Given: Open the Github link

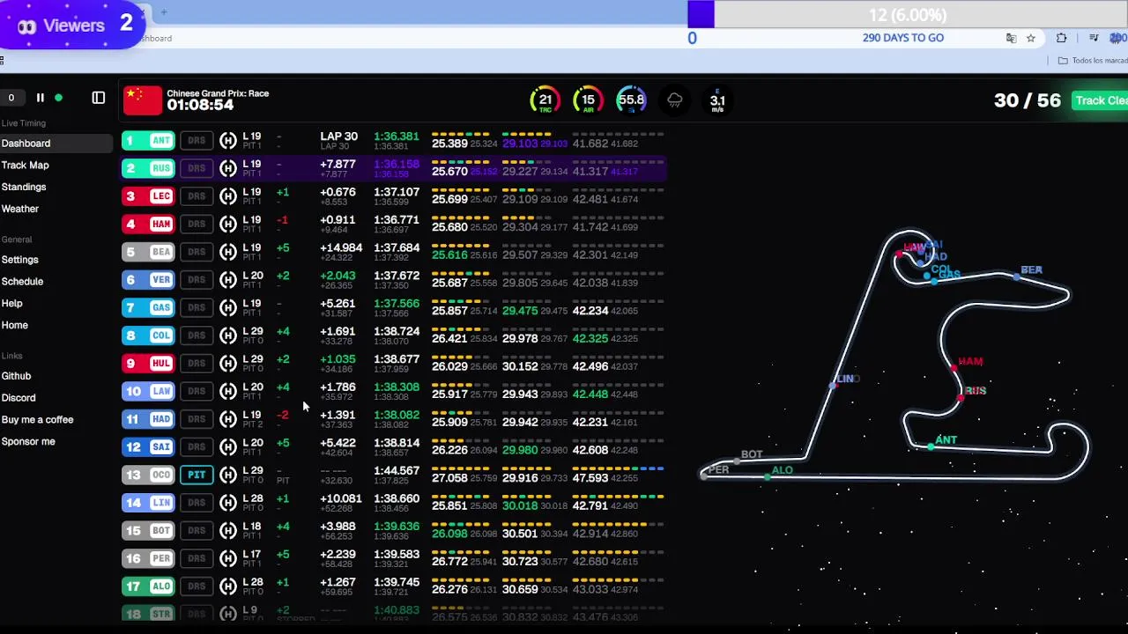Looking at the screenshot, I should (16, 376).
